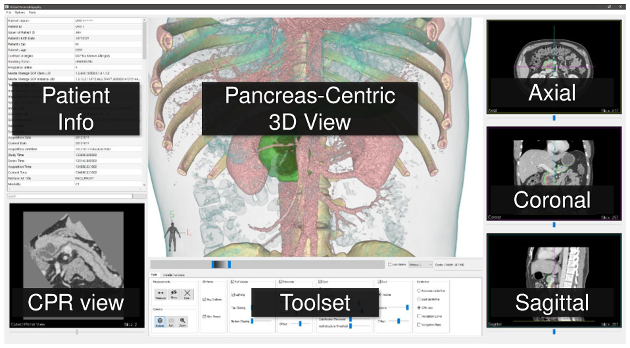Open the Tools menu
The width and height of the screenshot is (630, 348).
pyautogui.click(x=32, y=12)
